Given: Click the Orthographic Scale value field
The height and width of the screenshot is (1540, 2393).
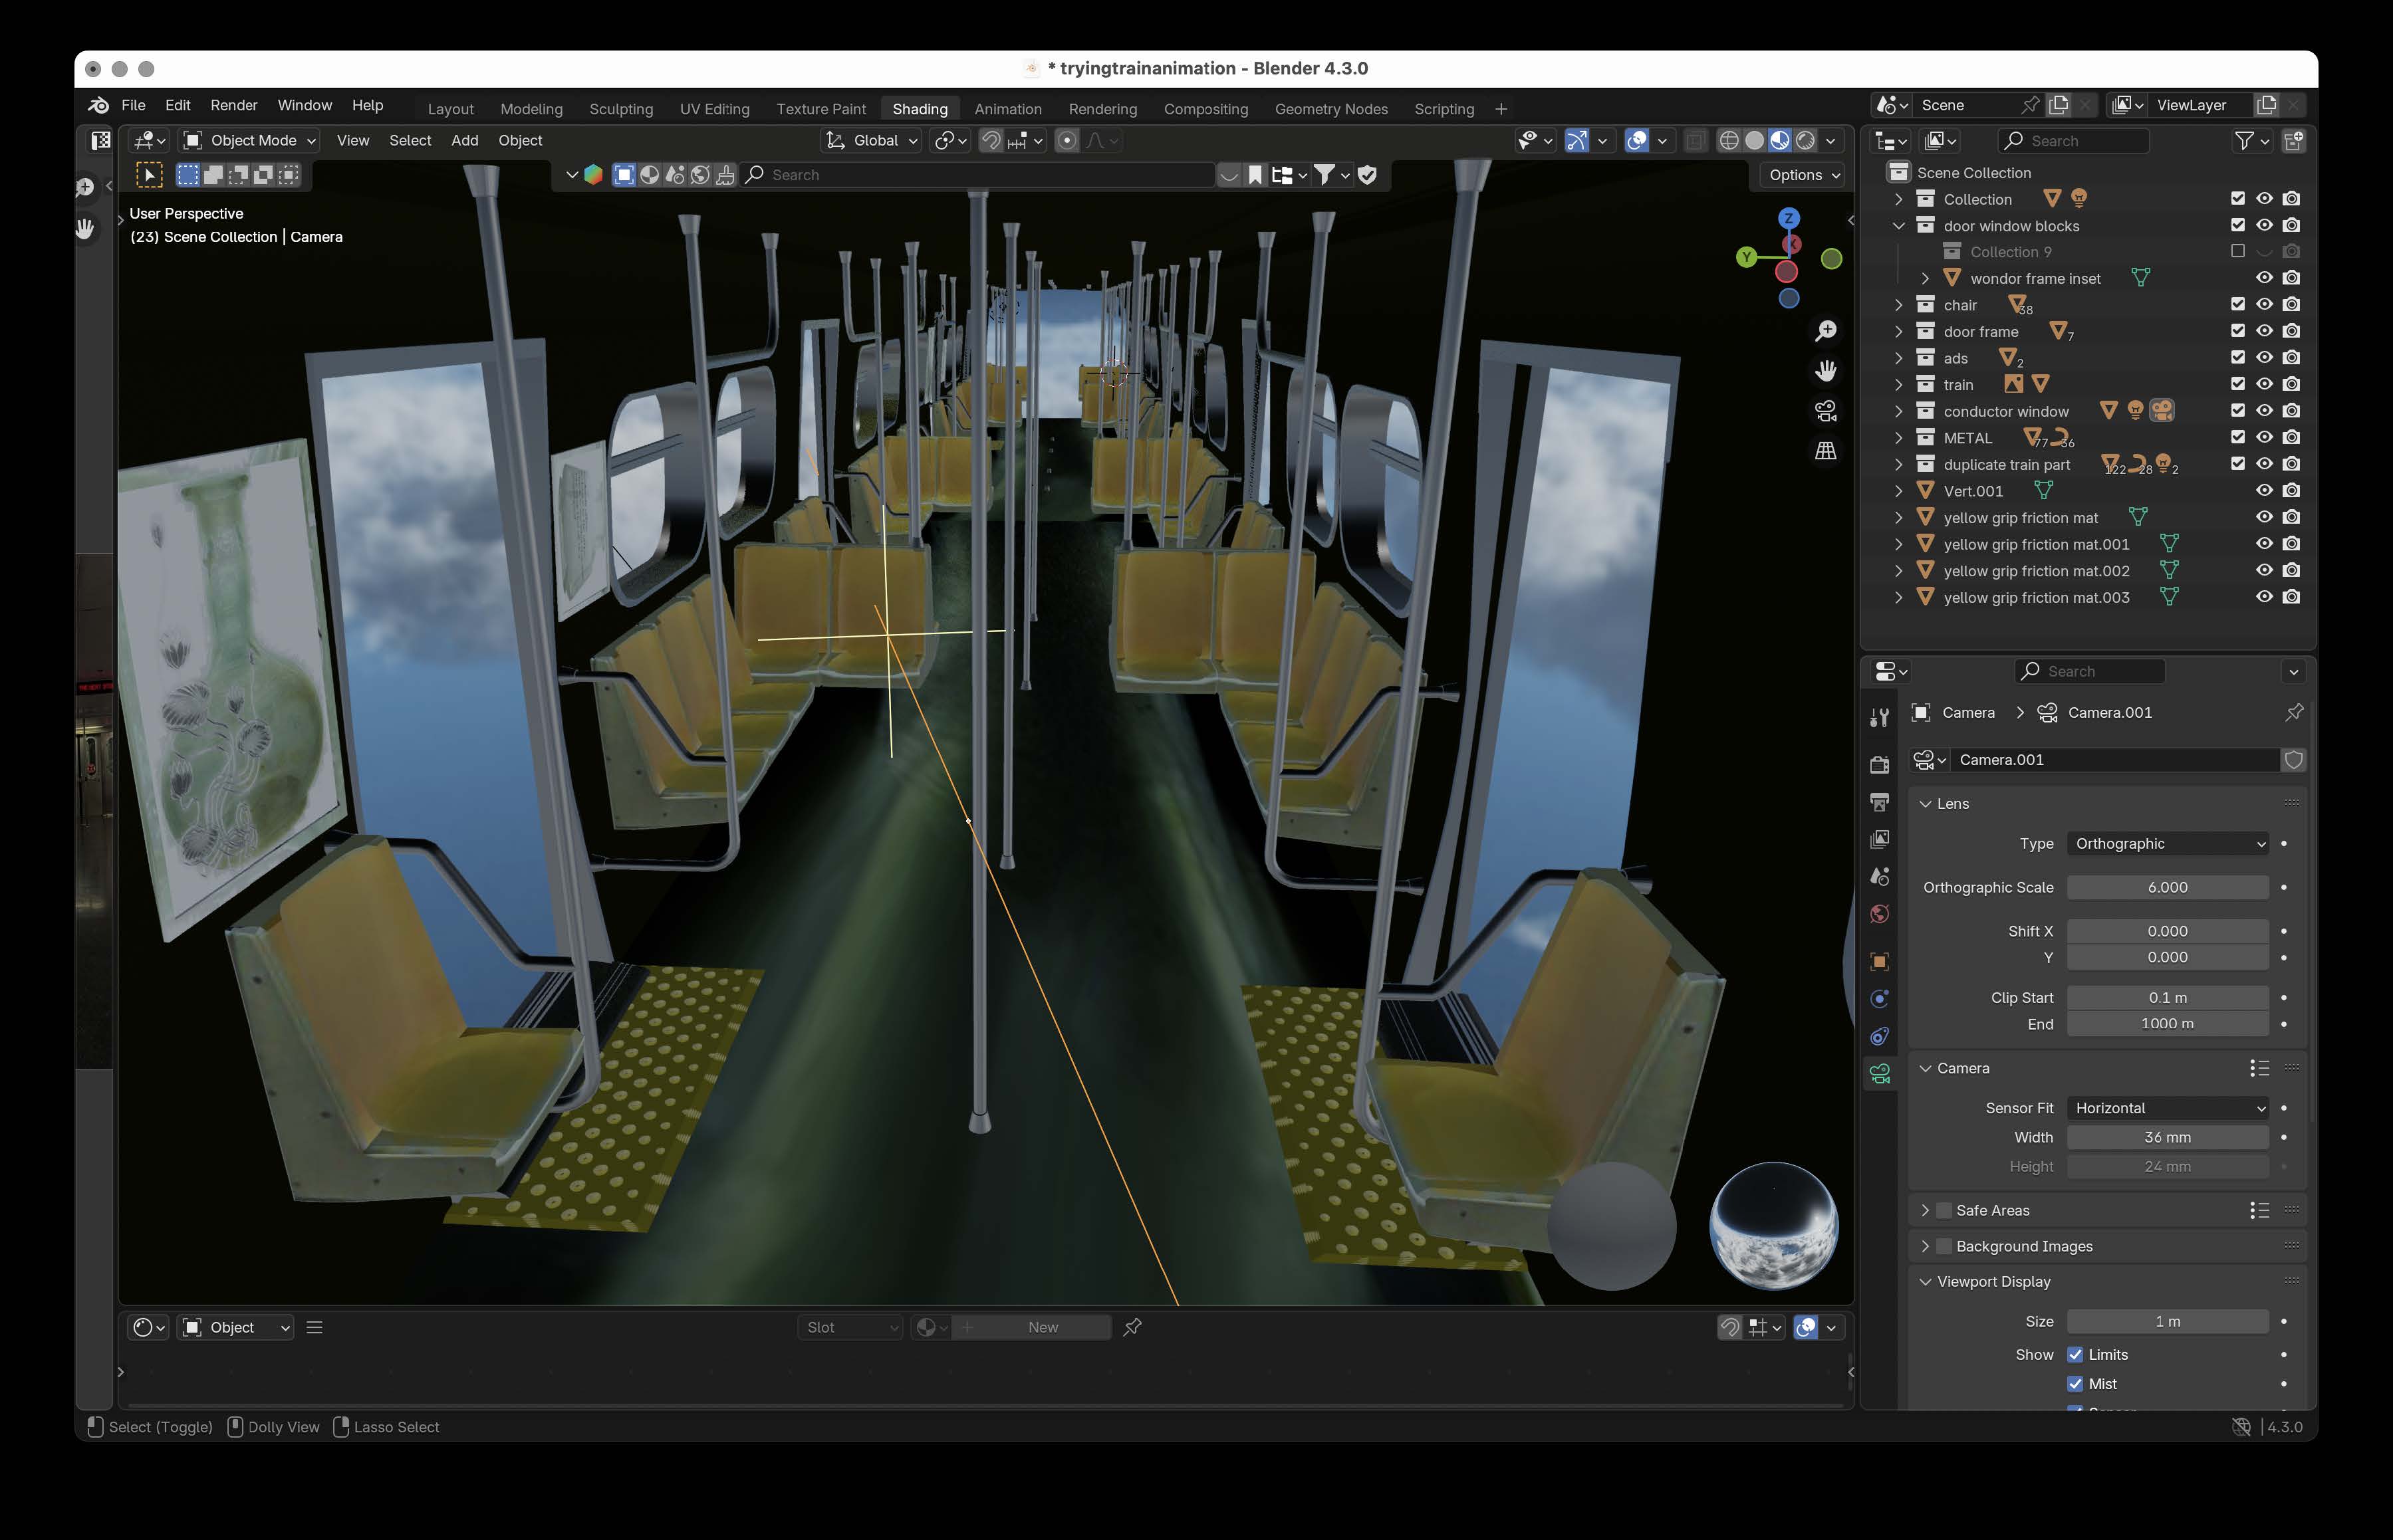Looking at the screenshot, I should point(2167,888).
